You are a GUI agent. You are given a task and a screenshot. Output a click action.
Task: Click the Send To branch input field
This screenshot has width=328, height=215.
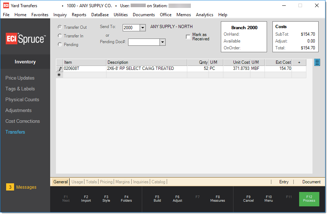pos(132,28)
